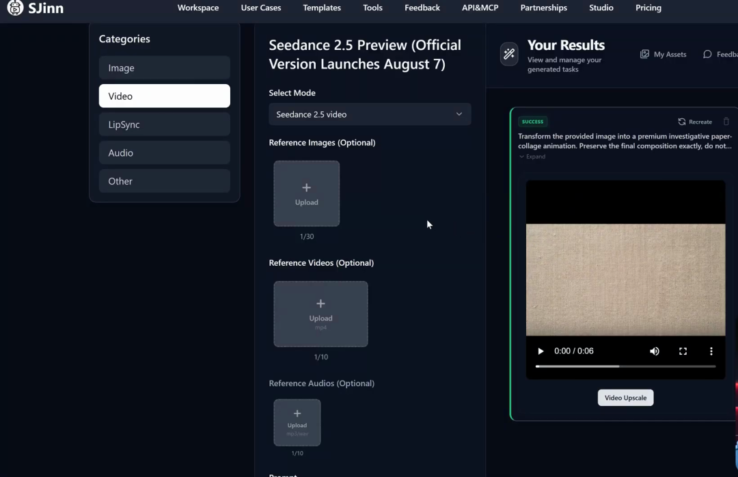Open the Workspace menu item
This screenshot has width=738, height=477.
[198, 8]
